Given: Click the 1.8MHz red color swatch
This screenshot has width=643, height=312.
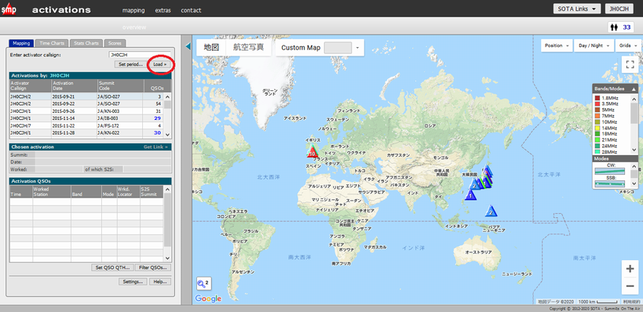Looking at the screenshot, I should (x=597, y=98).
